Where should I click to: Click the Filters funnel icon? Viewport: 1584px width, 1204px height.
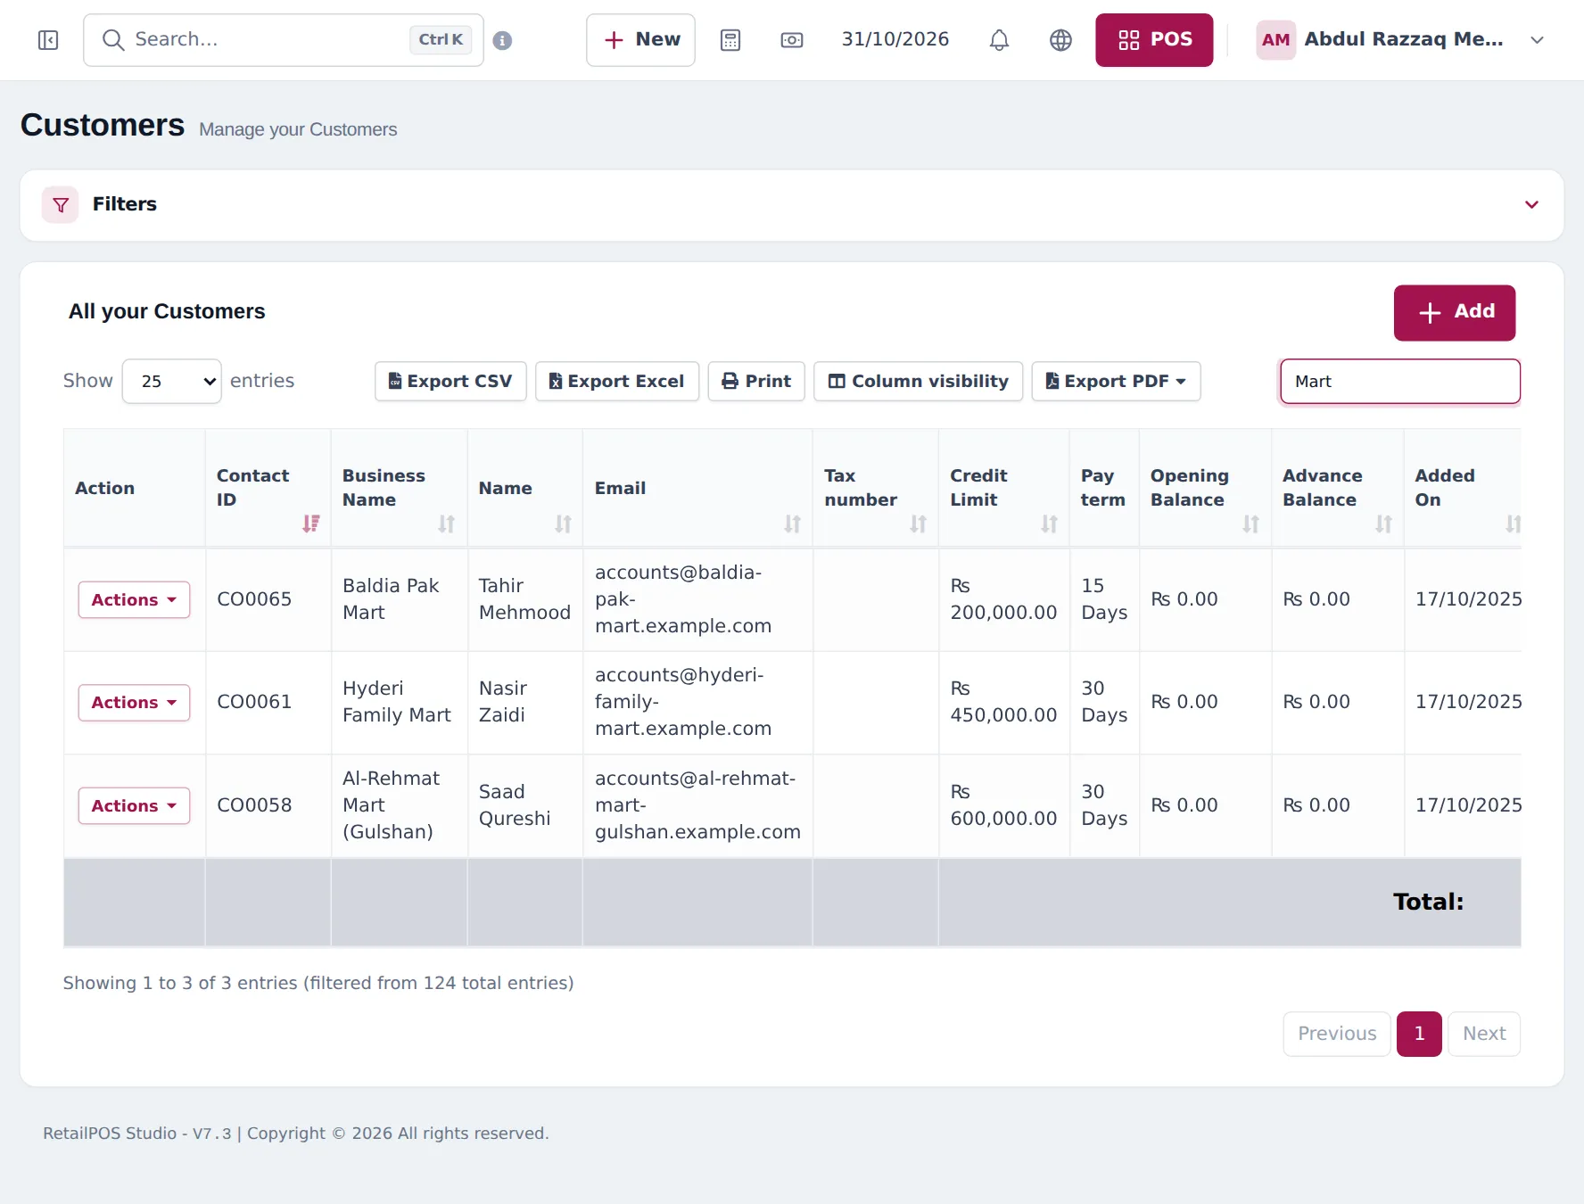61,205
